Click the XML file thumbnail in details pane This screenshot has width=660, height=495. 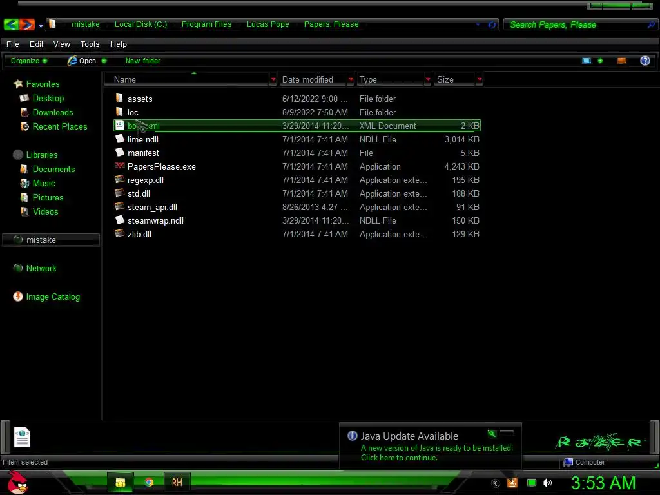click(21, 436)
